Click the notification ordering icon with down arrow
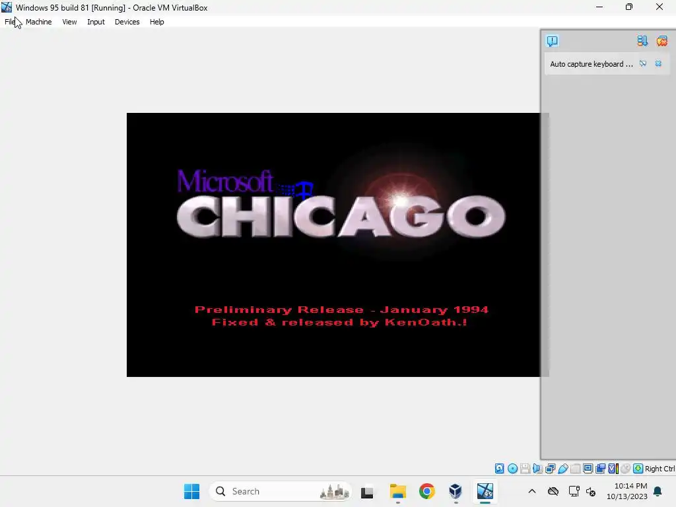 point(642,41)
